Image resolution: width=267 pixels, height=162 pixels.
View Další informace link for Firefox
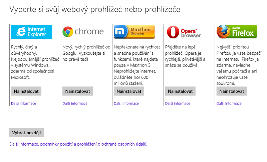coord(229,104)
